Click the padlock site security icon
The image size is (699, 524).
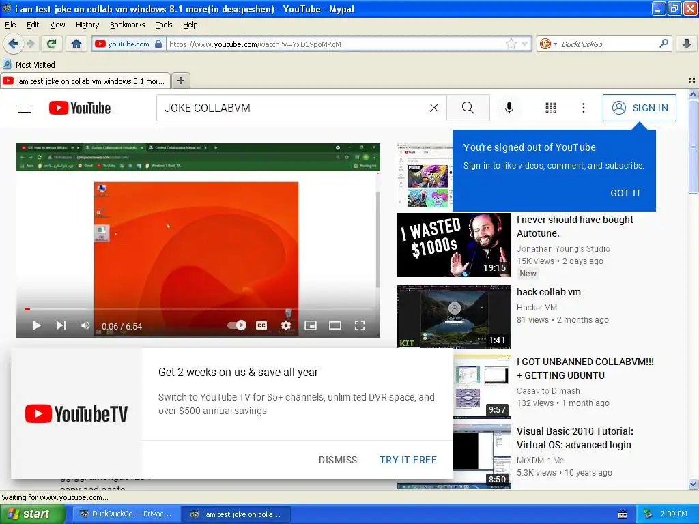[x=158, y=44]
